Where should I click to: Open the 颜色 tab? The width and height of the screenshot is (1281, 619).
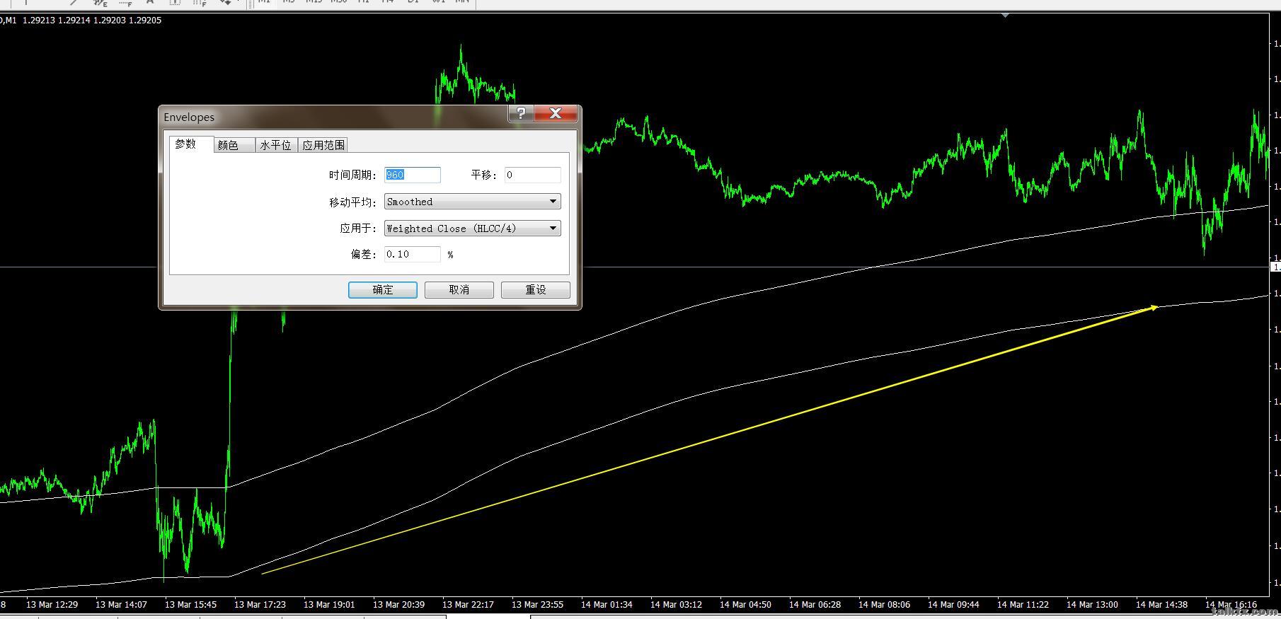tap(234, 145)
